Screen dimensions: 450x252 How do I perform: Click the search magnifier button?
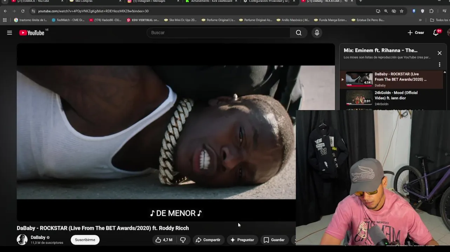tap(298, 33)
